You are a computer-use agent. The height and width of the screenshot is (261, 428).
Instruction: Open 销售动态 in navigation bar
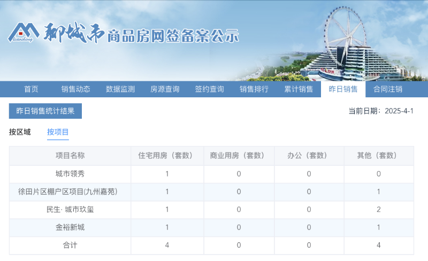point(75,89)
